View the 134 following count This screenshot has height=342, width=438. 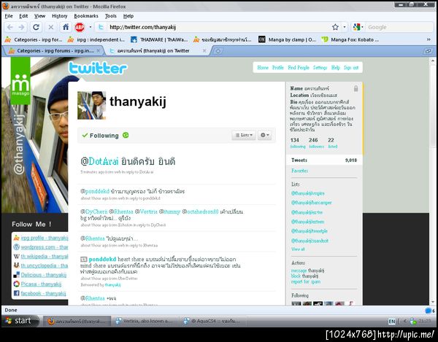(298, 142)
